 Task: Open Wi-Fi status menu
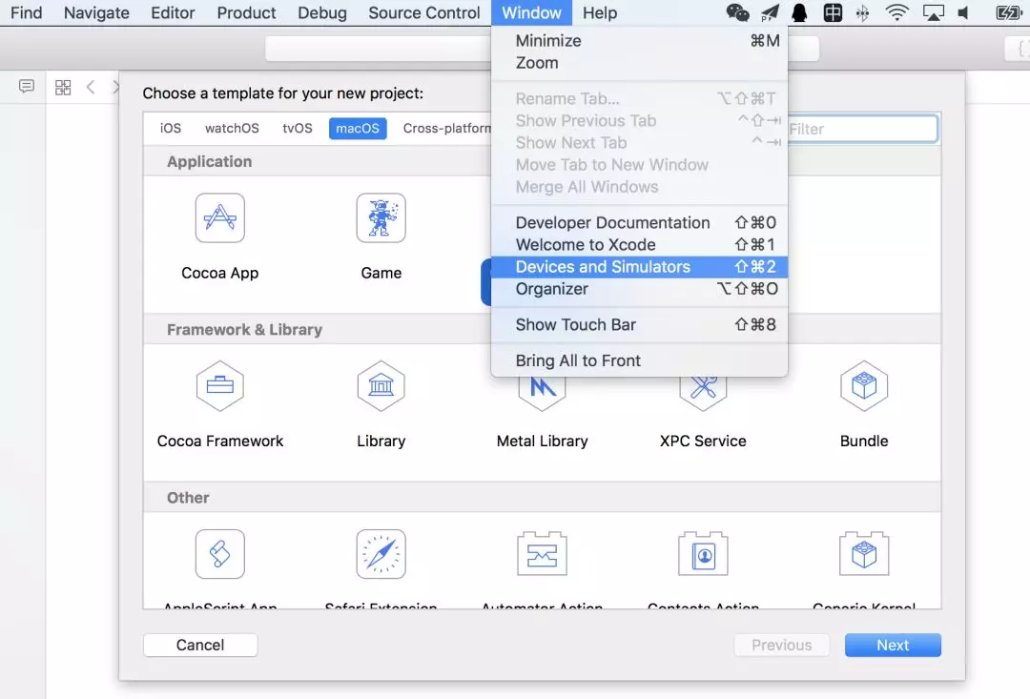(896, 12)
